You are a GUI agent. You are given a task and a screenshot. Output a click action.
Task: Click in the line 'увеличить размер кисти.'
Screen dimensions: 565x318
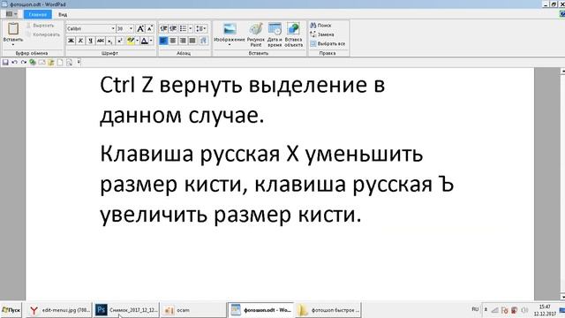tap(230, 215)
